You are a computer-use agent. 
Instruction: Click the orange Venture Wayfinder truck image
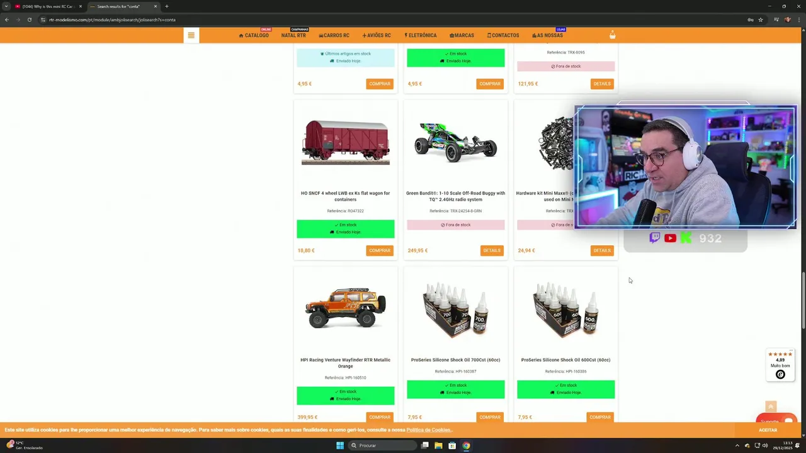346,308
